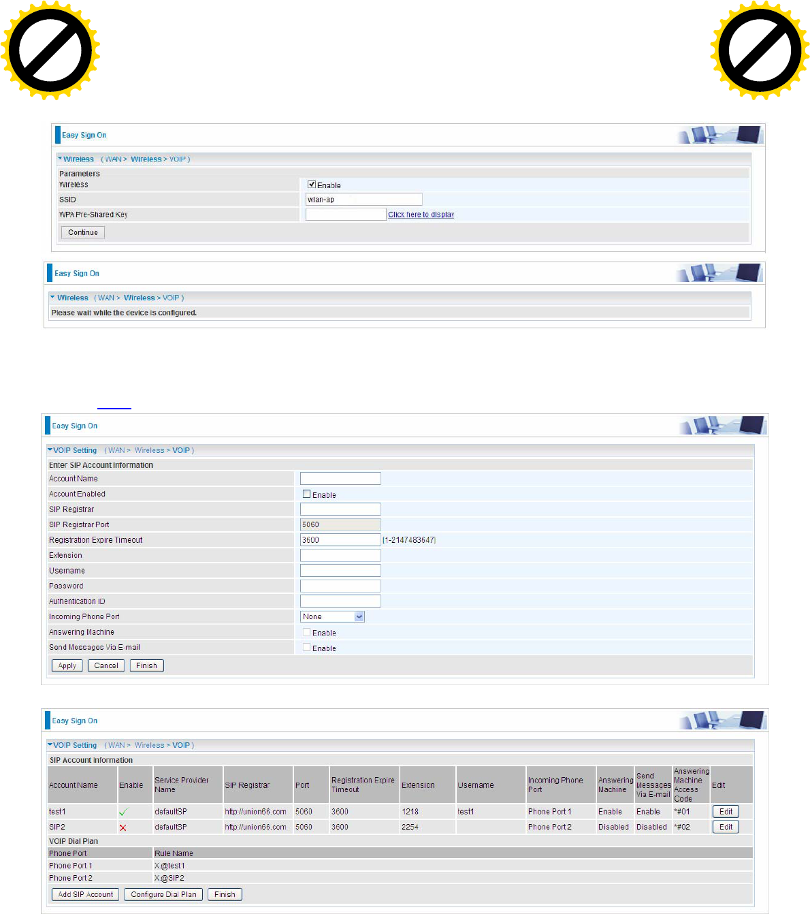Click 'Wireless' breadcrumb in SIP form panel
Screen dimensions: 810x914
149,450
